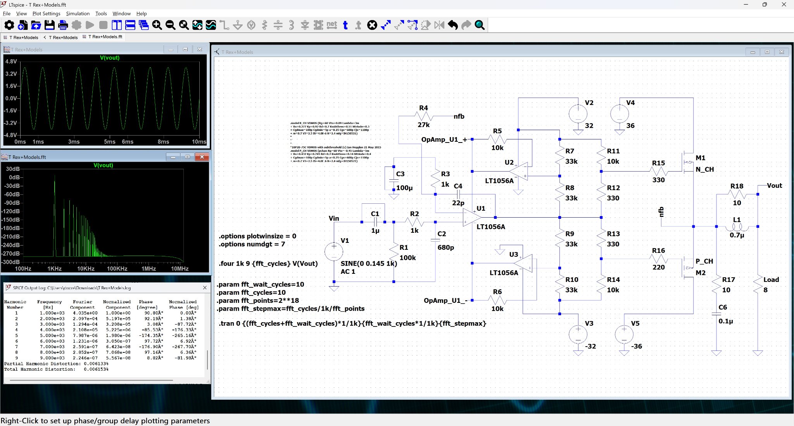Select the Diode component tool
This screenshot has height=426, width=794.
tap(305, 25)
